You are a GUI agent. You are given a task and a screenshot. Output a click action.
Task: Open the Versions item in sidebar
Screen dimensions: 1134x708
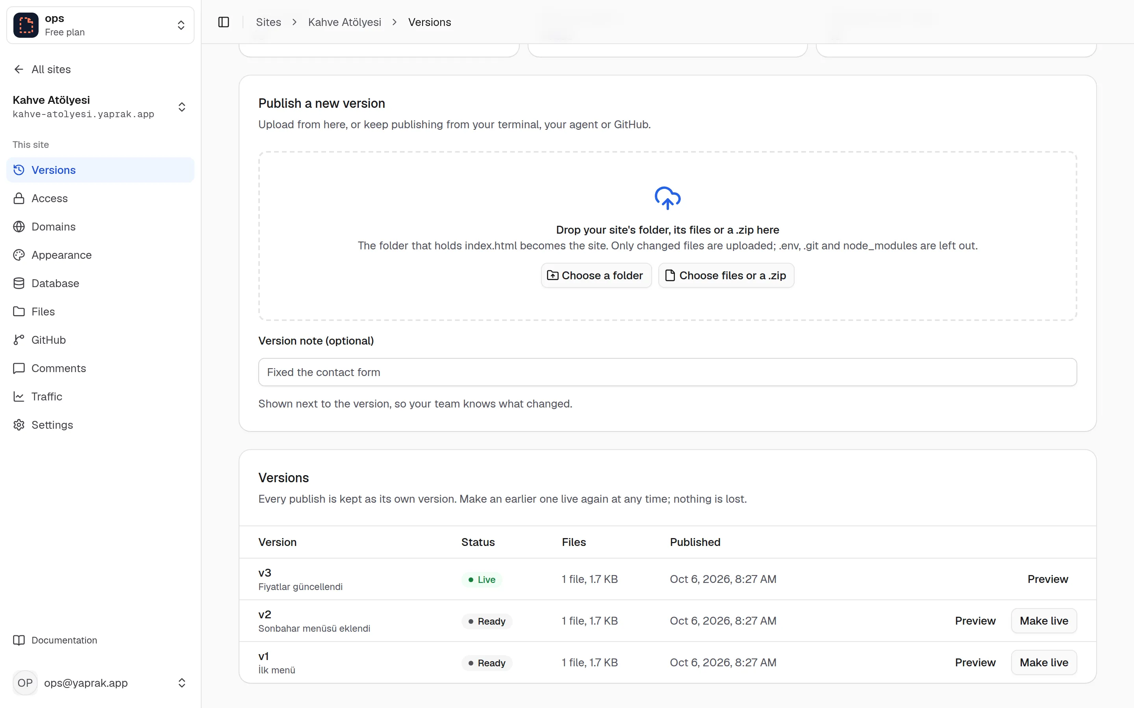pyautogui.click(x=100, y=170)
